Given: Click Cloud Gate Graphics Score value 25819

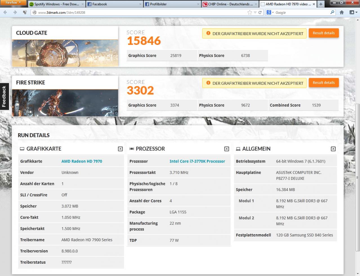Looking at the screenshot, I should (x=176, y=56).
